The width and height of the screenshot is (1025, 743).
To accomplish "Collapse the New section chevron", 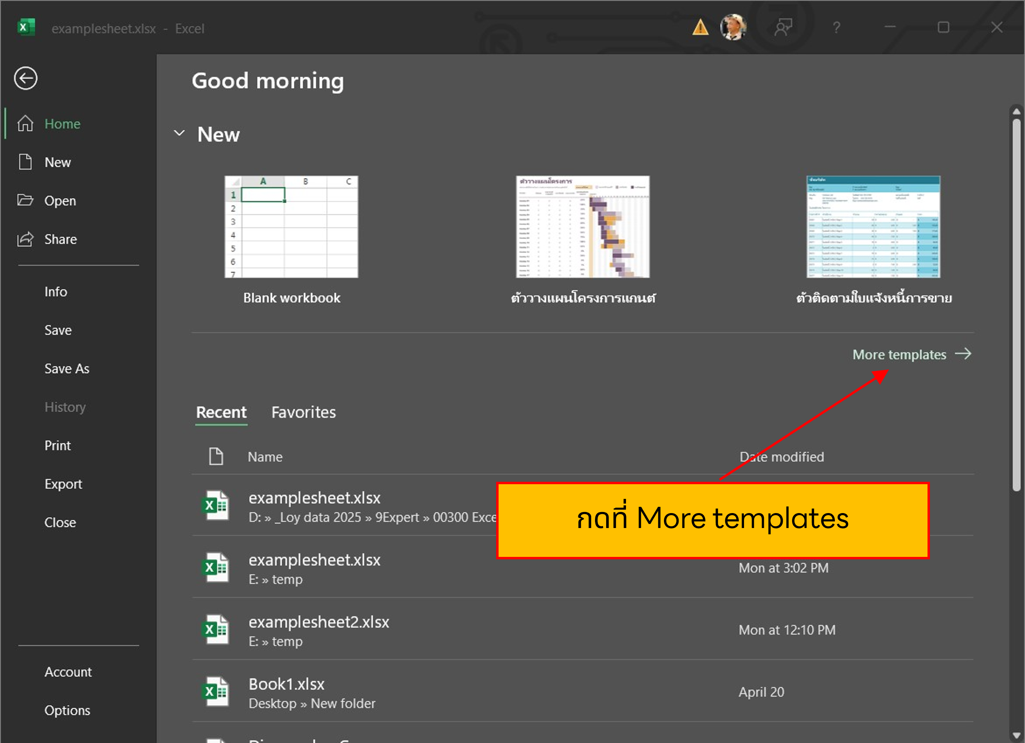I will pos(179,133).
